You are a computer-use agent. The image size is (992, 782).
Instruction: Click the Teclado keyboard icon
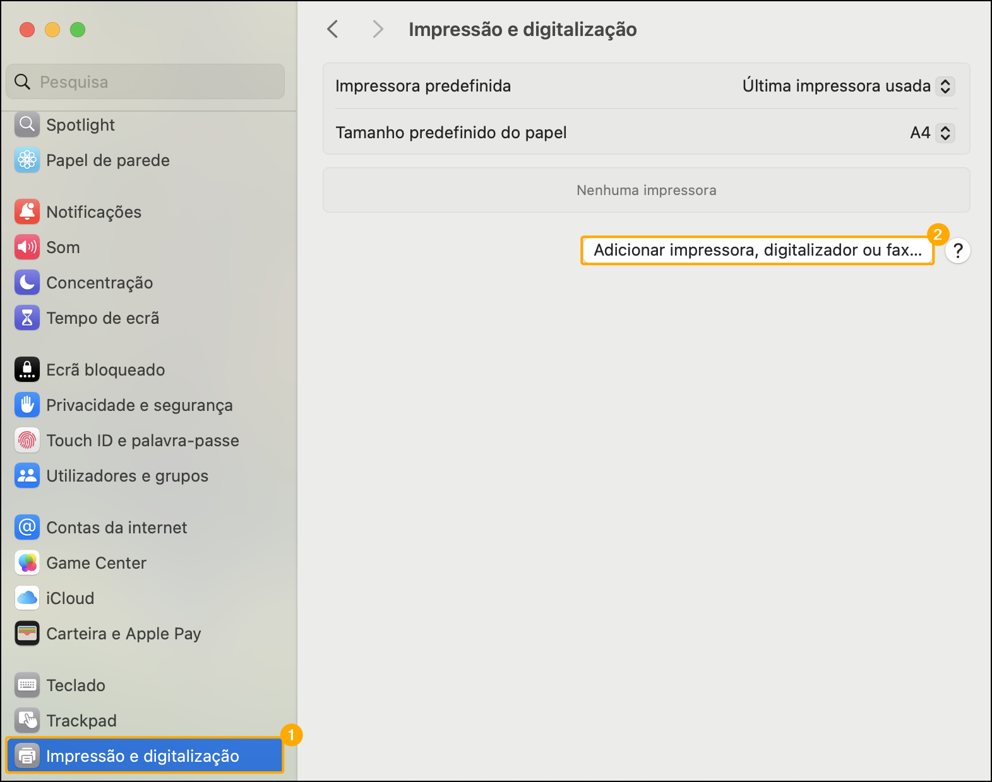(x=27, y=685)
